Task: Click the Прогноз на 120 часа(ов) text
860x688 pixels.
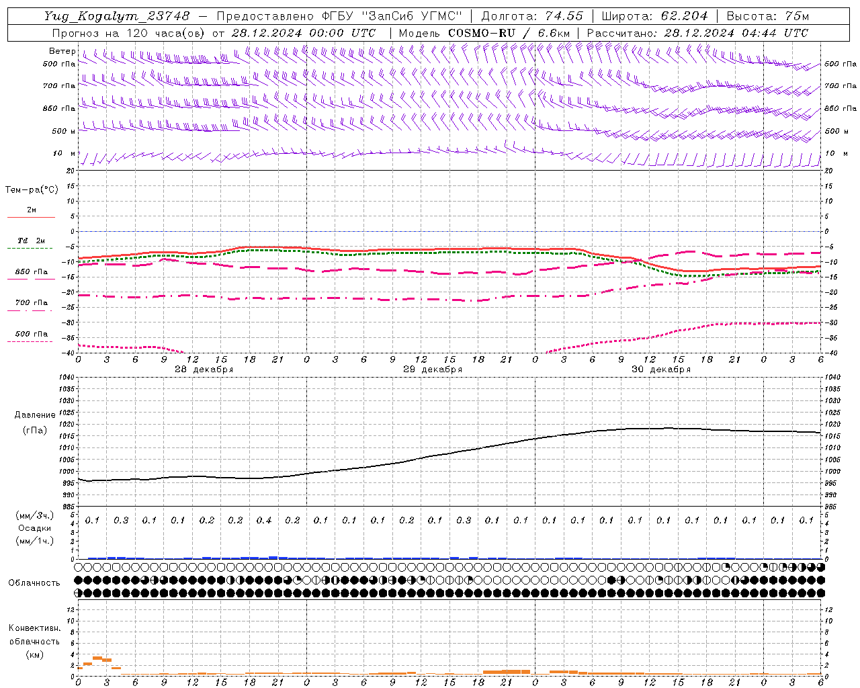Action: pyautogui.click(x=129, y=33)
